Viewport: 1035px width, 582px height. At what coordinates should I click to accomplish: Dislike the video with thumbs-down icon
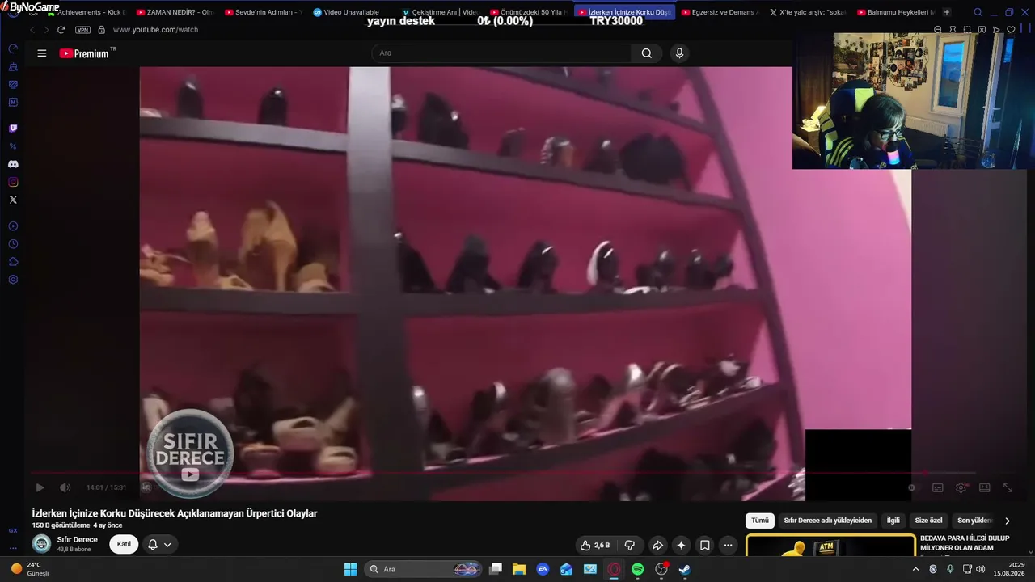click(x=629, y=545)
